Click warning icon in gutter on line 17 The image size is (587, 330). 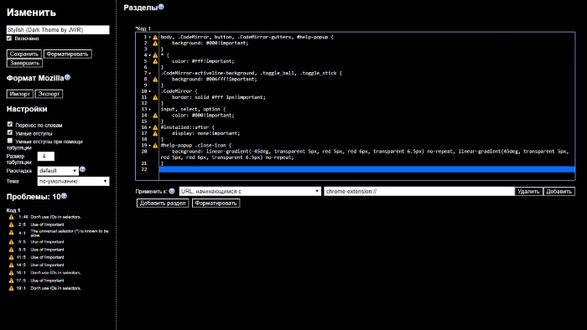pos(155,133)
